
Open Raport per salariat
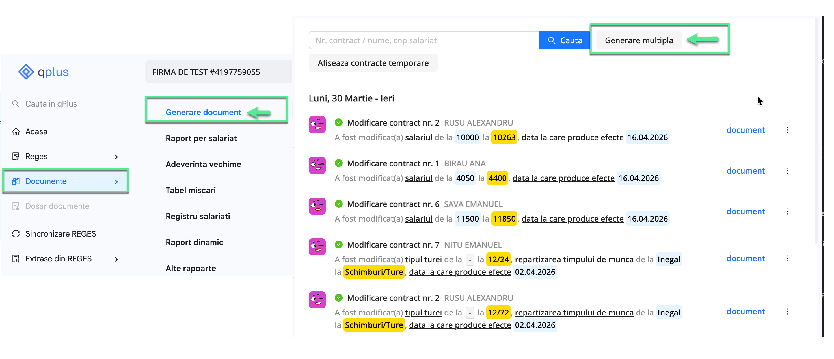pos(201,138)
